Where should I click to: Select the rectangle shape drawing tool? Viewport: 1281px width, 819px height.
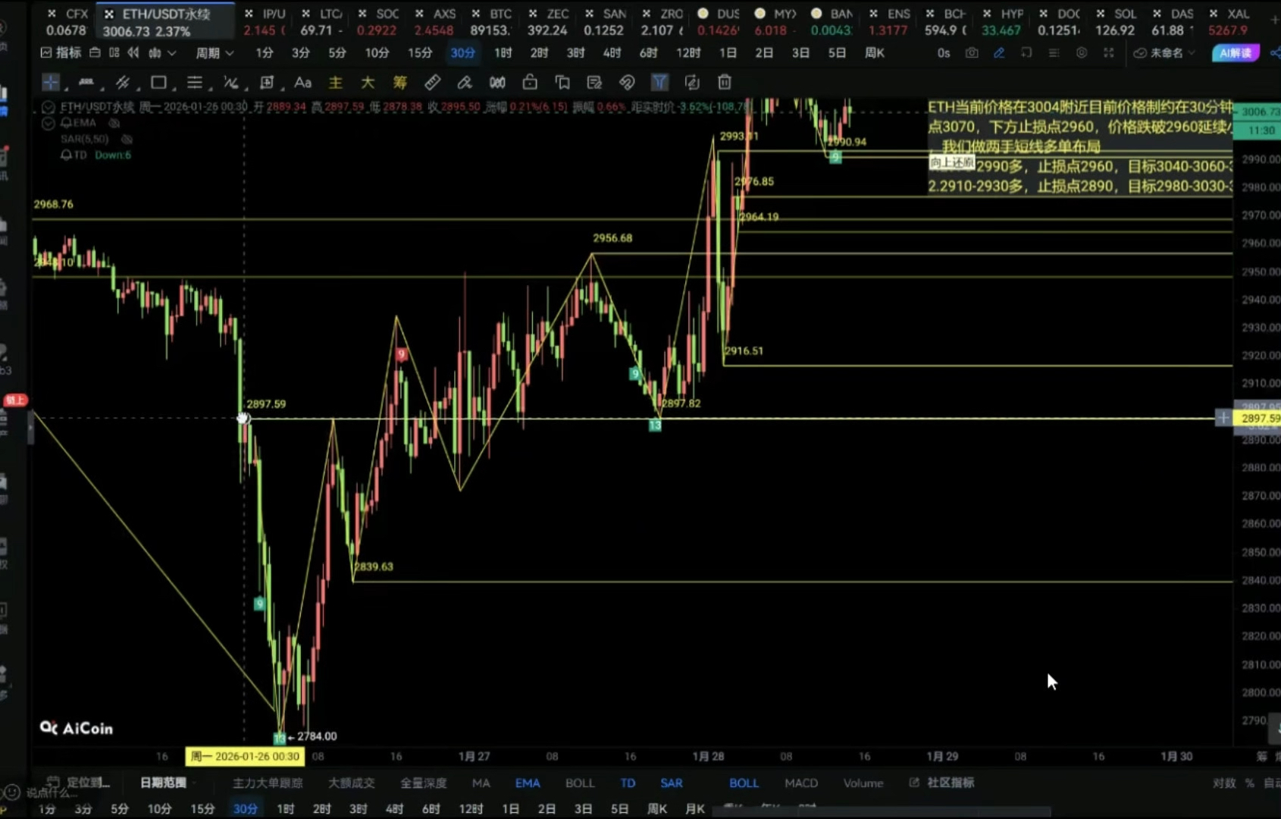[x=158, y=83]
